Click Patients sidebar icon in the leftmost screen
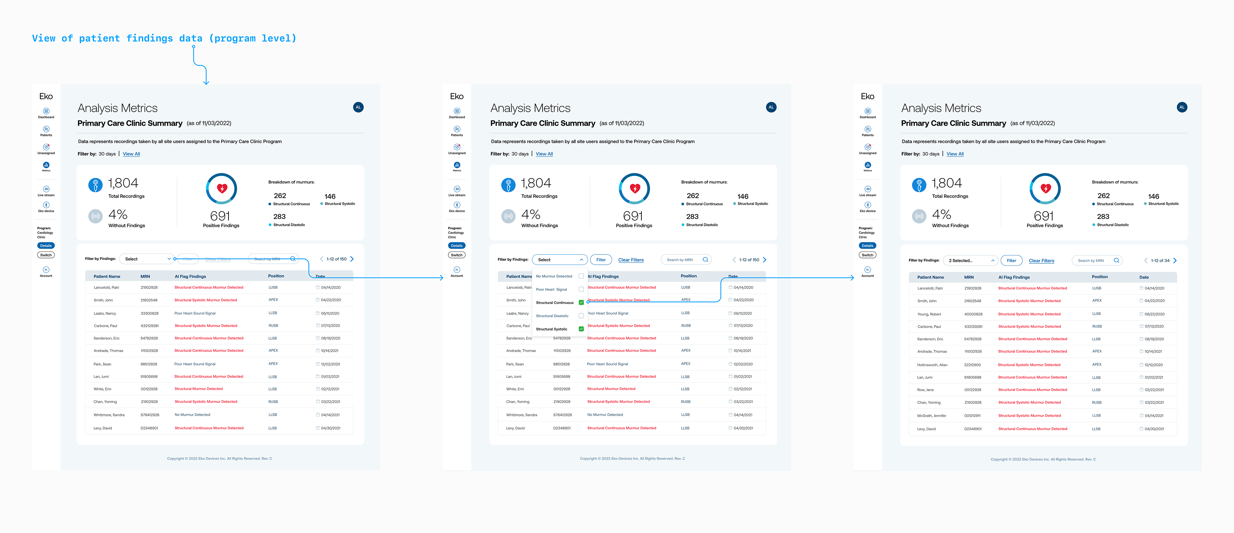This screenshot has height=533, width=1234. (x=46, y=129)
